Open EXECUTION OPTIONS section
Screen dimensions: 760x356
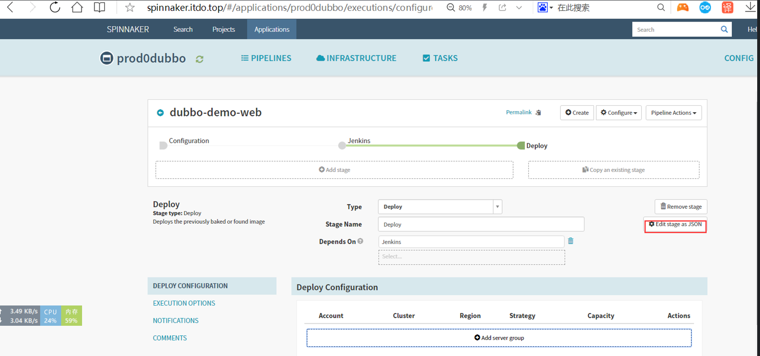(x=184, y=303)
